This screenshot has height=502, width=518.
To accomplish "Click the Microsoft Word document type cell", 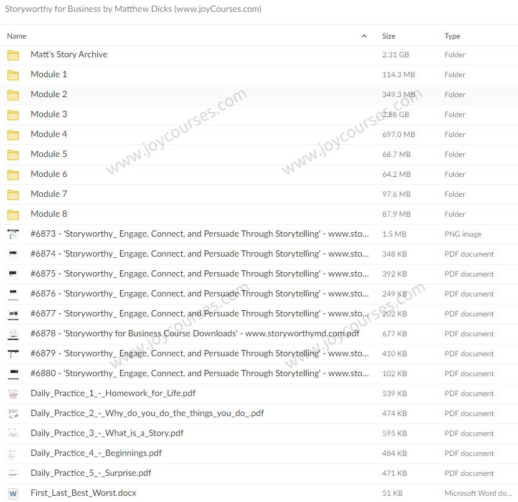I will (478, 493).
